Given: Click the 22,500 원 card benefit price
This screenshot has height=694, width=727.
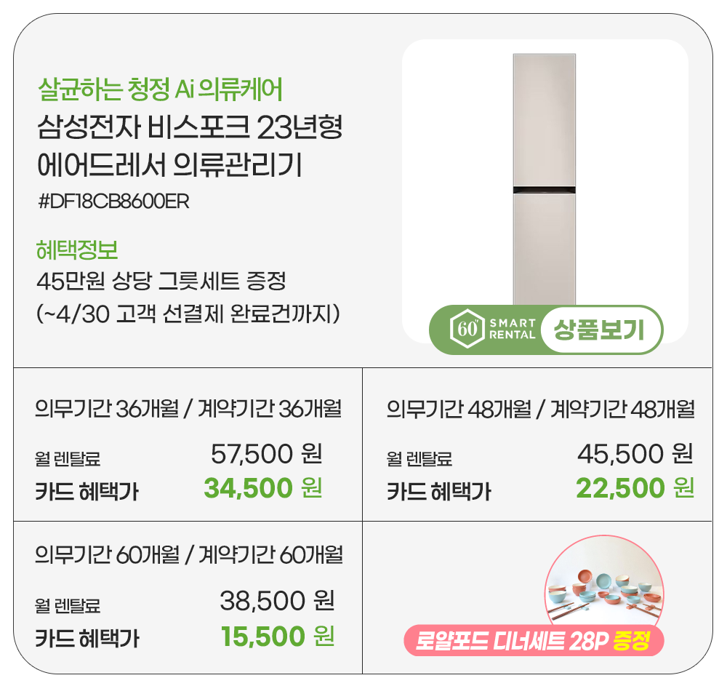Looking at the screenshot, I should (x=635, y=489).
